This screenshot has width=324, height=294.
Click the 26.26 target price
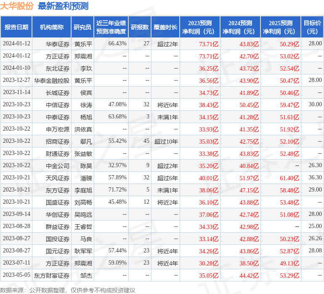tap(315, 238)
